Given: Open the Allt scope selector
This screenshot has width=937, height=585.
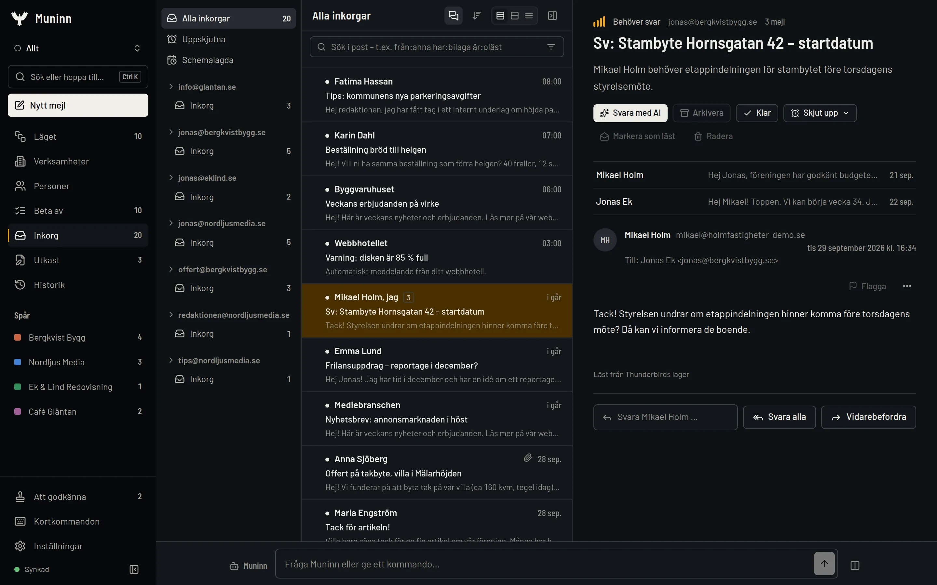Looking at the screenshot, I should point(77,48).
